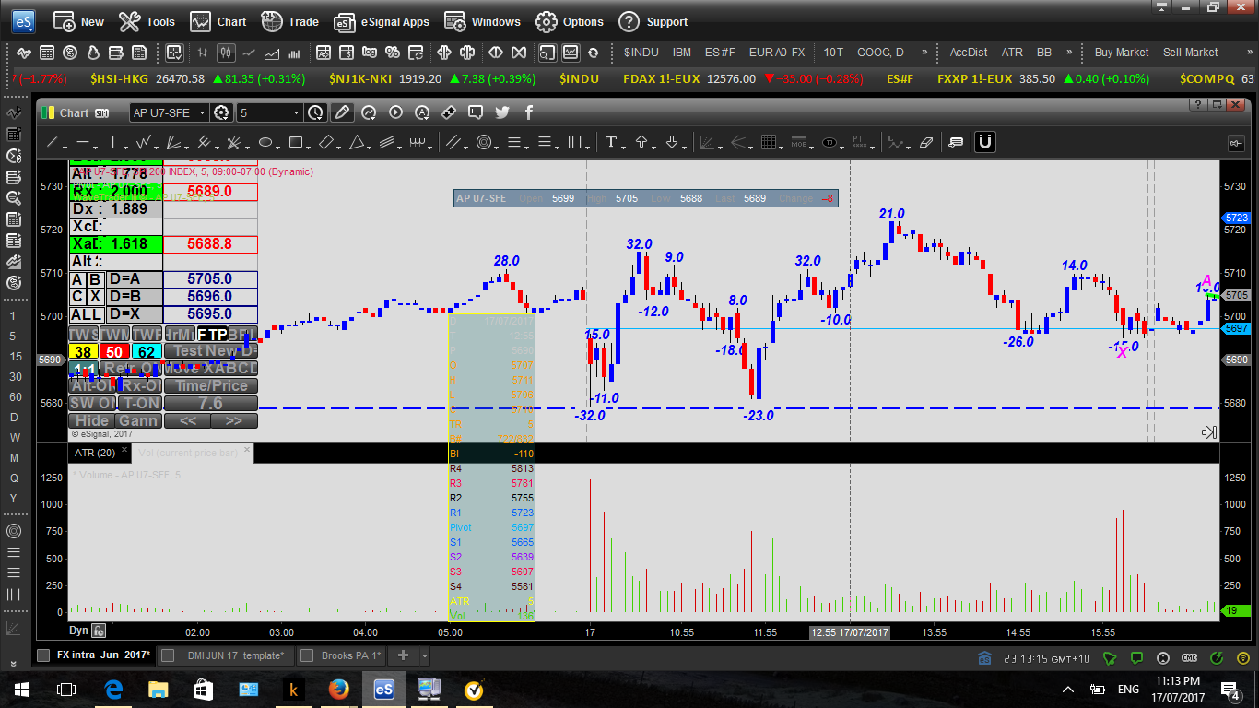Screen dimensions: 1259x708
Task: Toggle the T-ON switch
Action: [x=139, y=403]
